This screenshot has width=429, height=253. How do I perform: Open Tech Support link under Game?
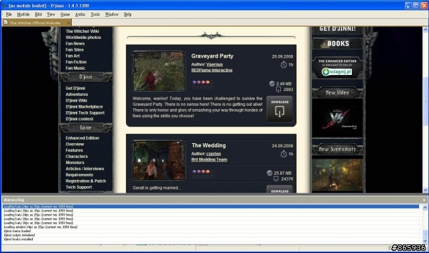(78, 187)
